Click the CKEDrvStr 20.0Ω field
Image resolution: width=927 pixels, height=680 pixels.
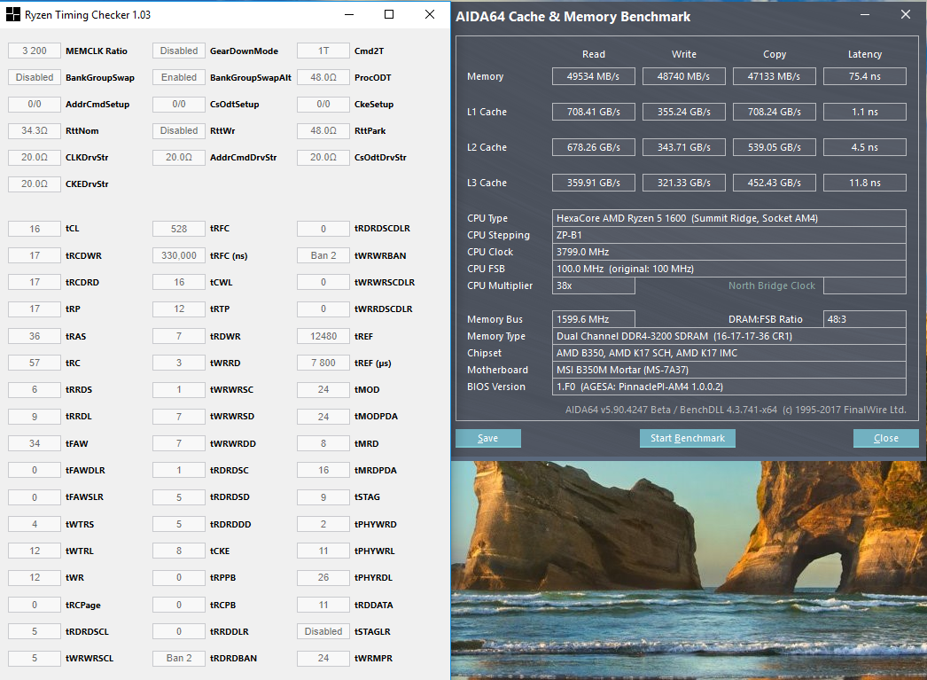pos(35,184)
